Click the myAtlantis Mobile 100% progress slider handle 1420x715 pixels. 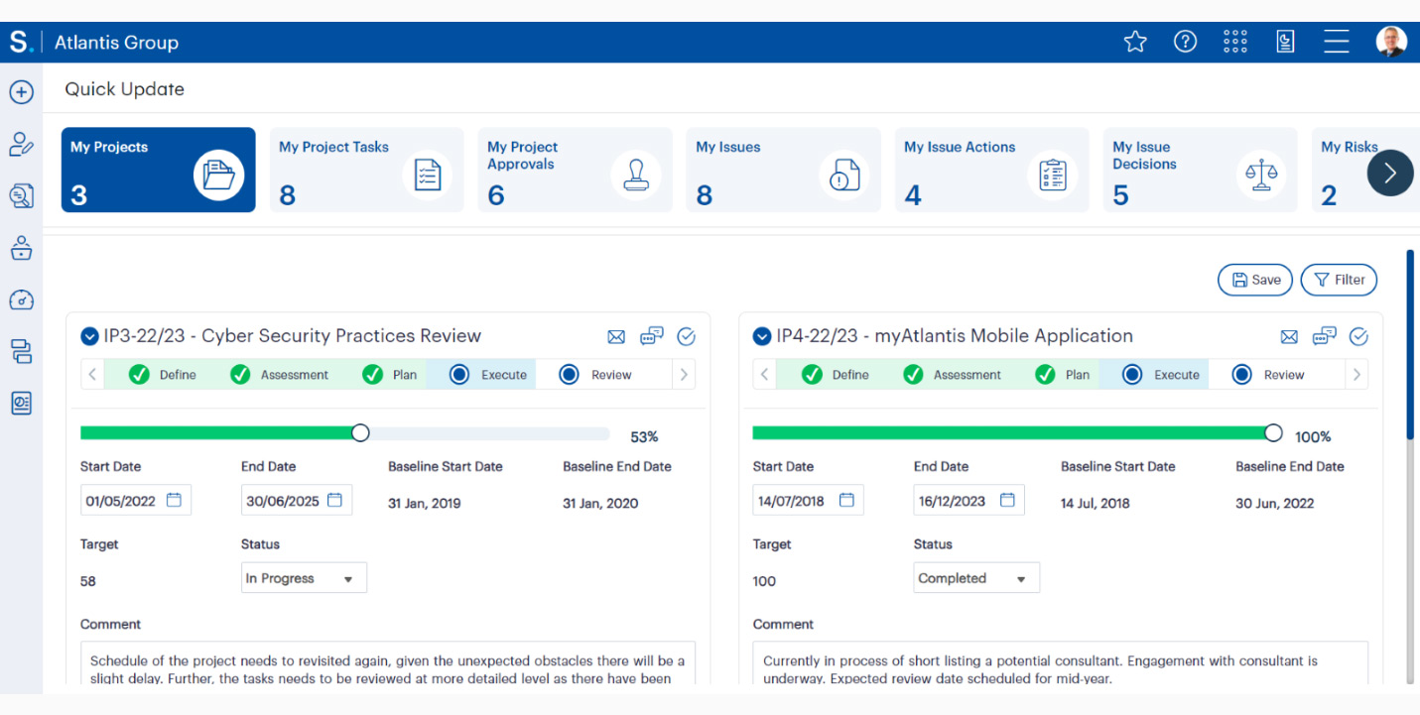[1273, 433]
